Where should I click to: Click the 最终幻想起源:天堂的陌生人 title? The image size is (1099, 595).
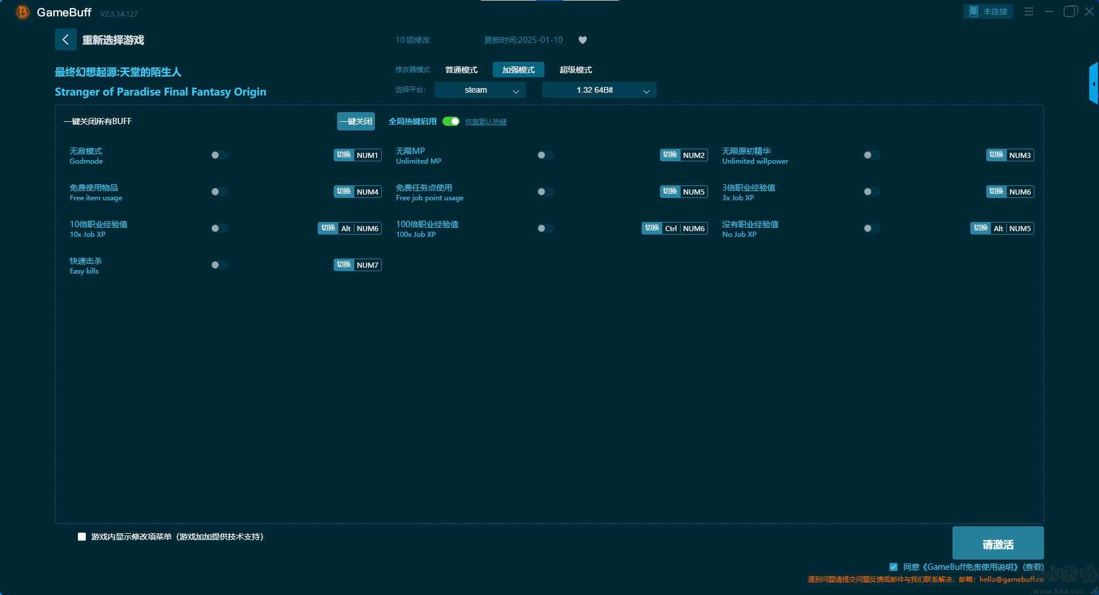coord(118,72)
